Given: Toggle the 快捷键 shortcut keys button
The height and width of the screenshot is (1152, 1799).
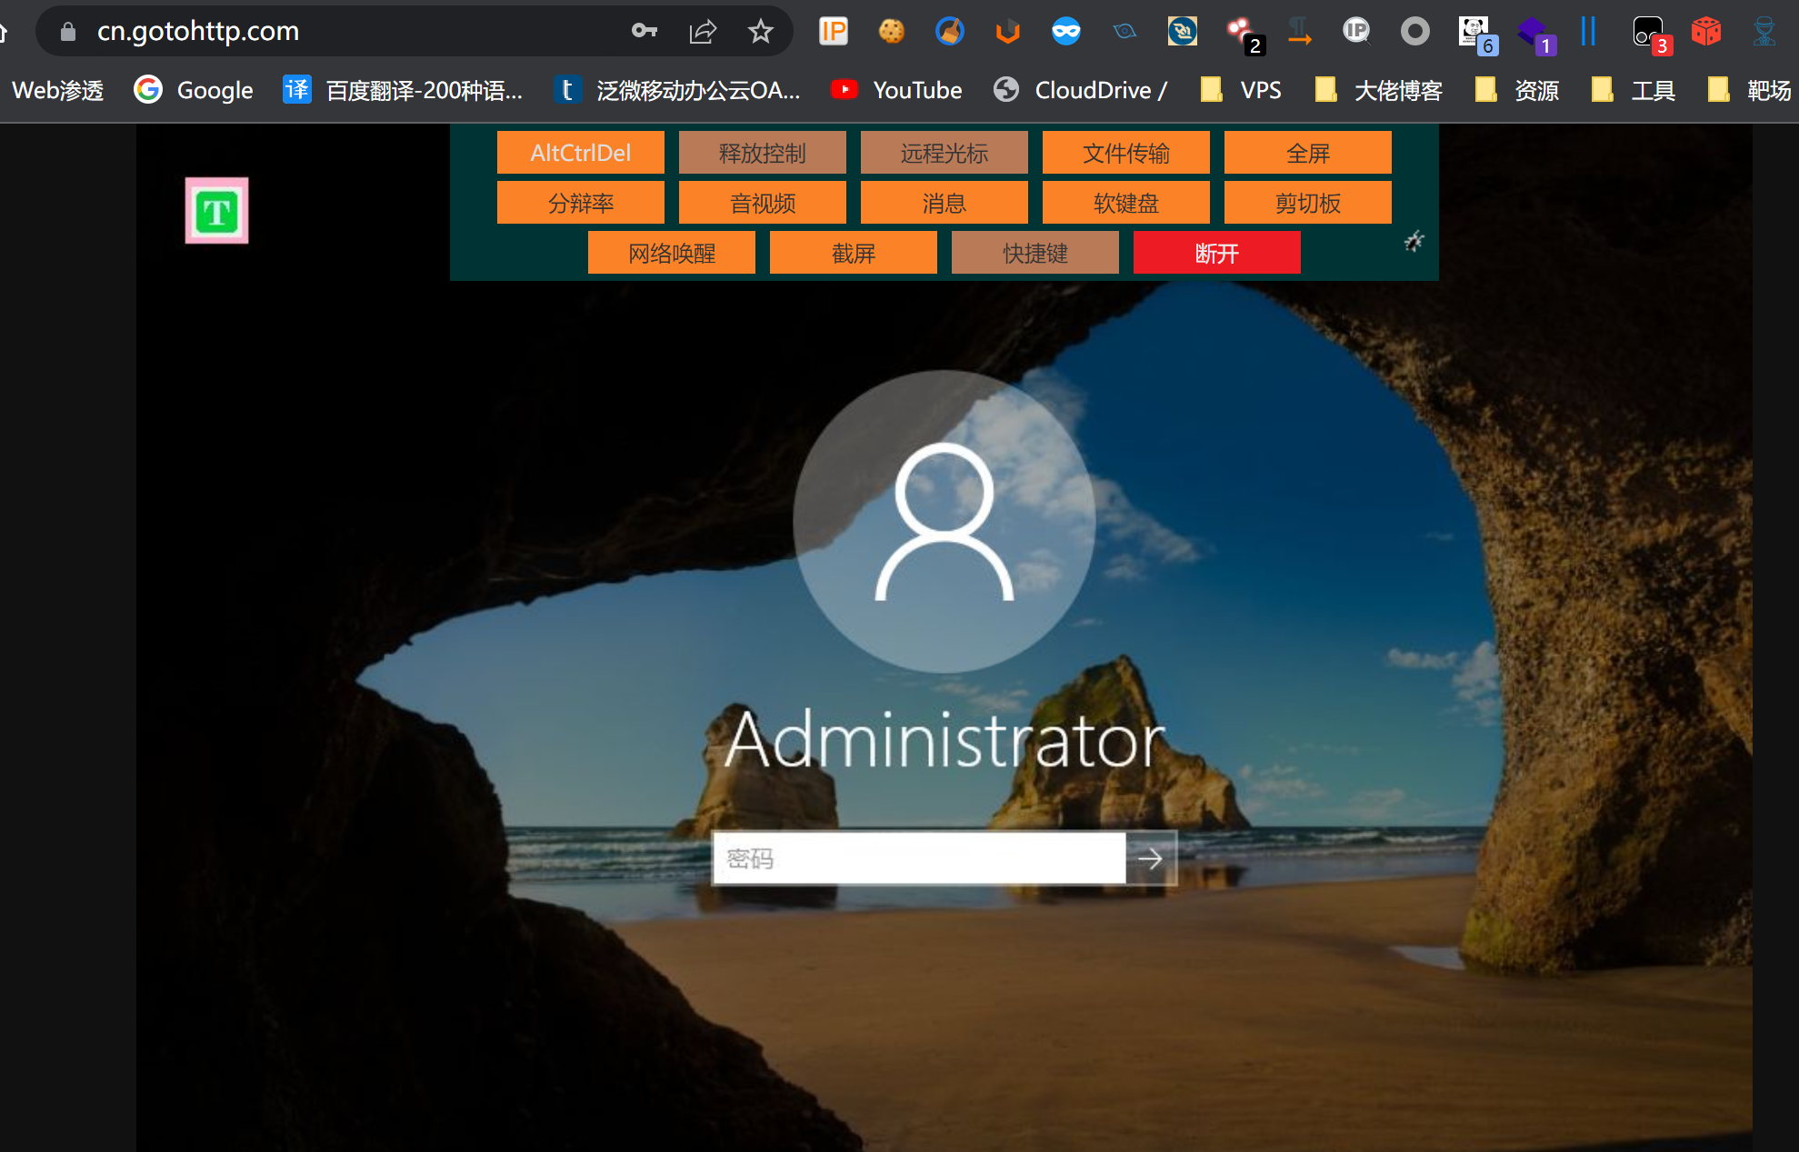Looking at the screenshot, I should (x=1034, y=253).
